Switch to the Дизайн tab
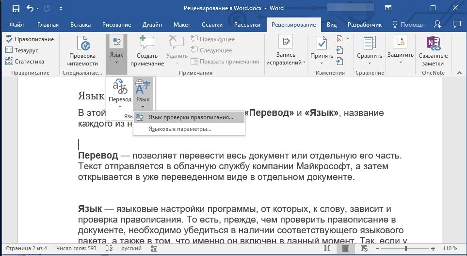This screenshot has width=467, height=256. [x=152, y=25]
